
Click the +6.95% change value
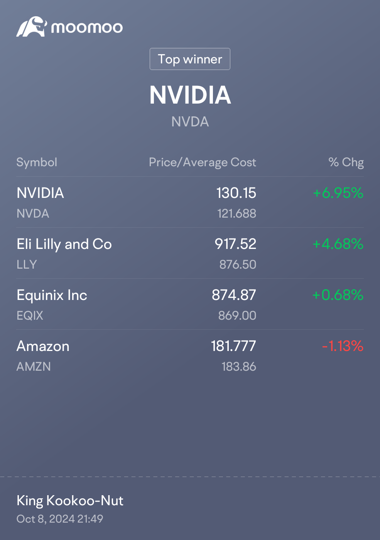click(x=338, y=193)
